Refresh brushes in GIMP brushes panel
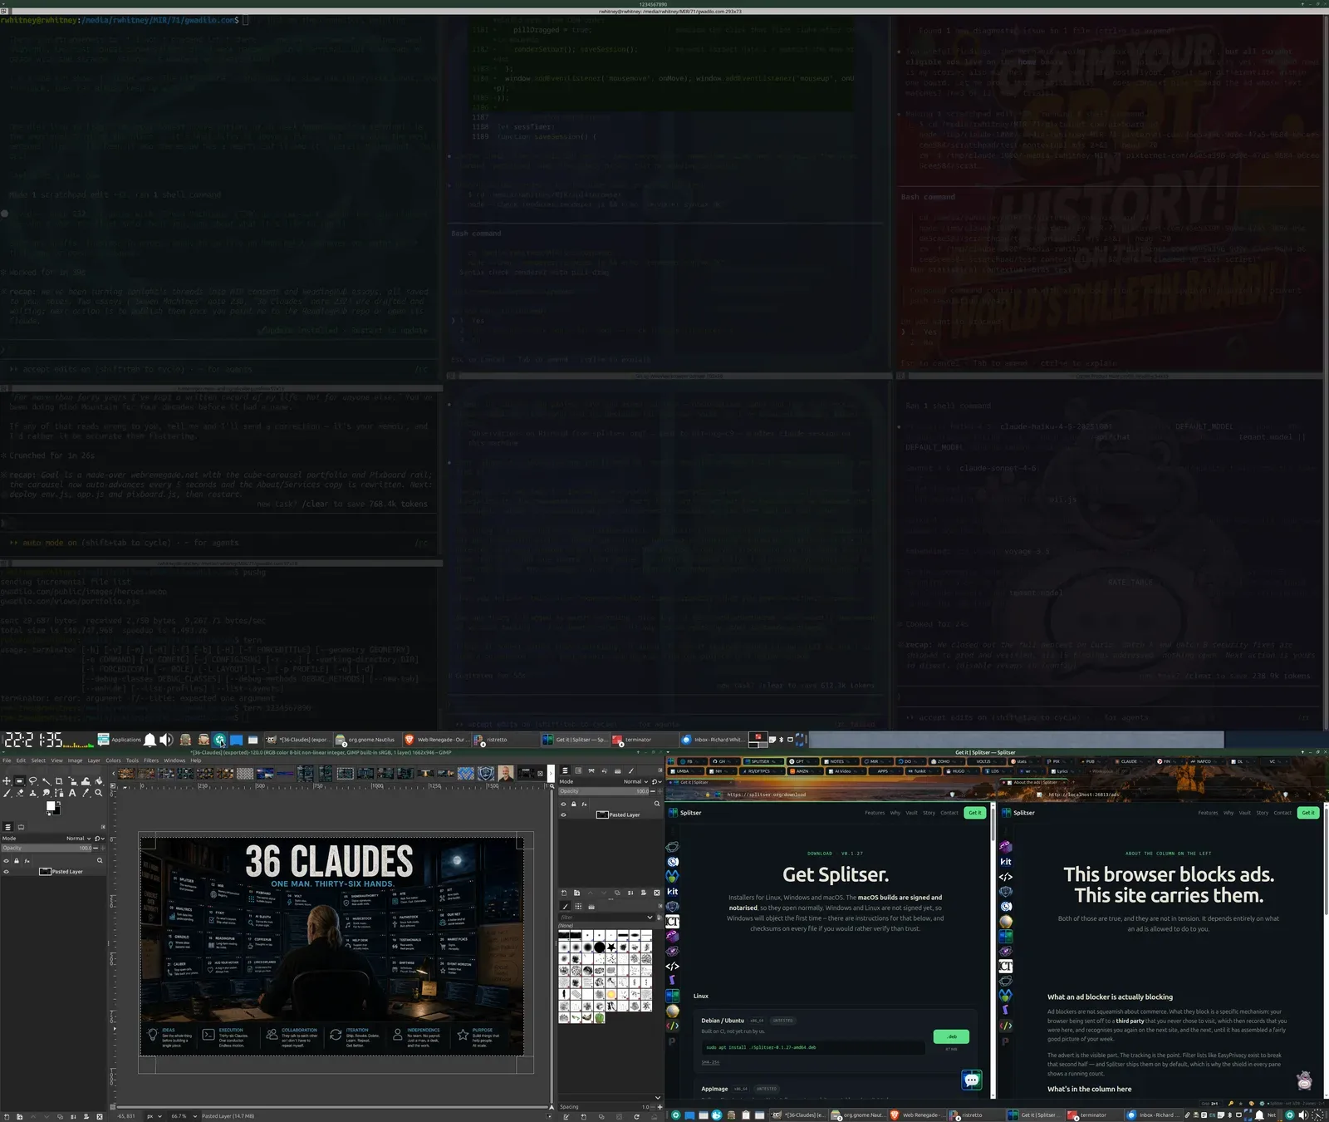Image resolution: width=1329 pixels, height=1122 pixels. tap(636, 1116)
